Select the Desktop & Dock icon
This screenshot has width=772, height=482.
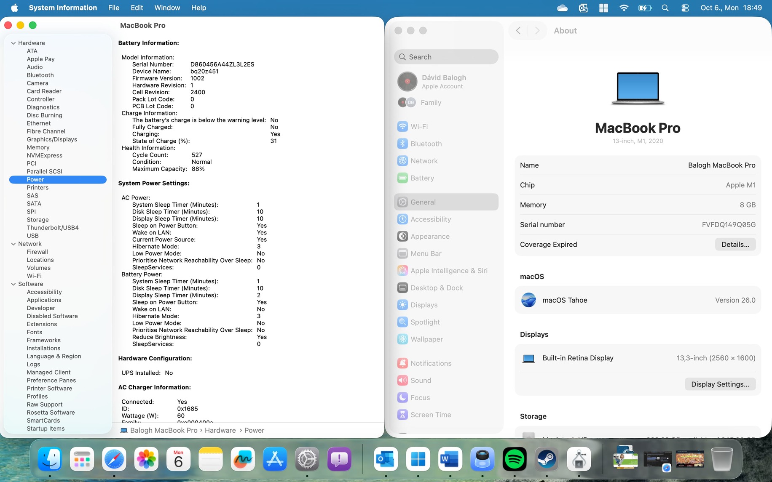[402, 288]
